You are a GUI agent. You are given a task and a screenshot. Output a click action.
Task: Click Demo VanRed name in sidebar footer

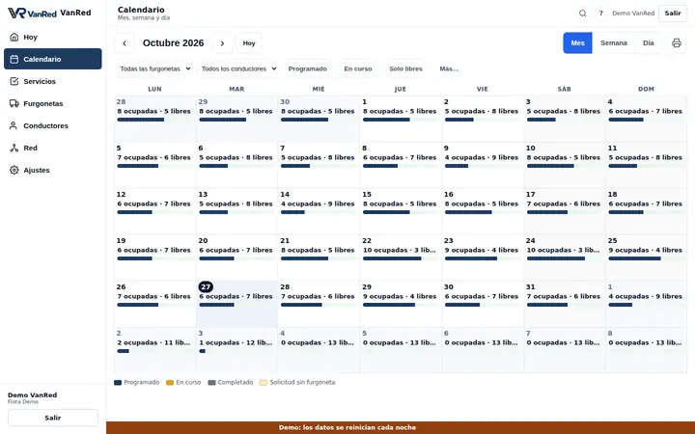pos(33,395)
